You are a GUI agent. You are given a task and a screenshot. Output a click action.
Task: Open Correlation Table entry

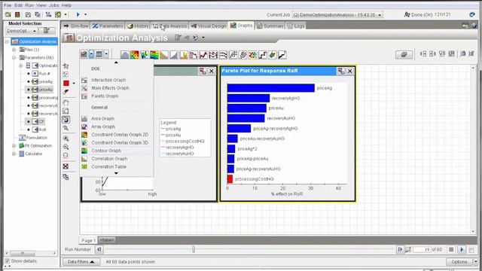(x=108, y=166)
